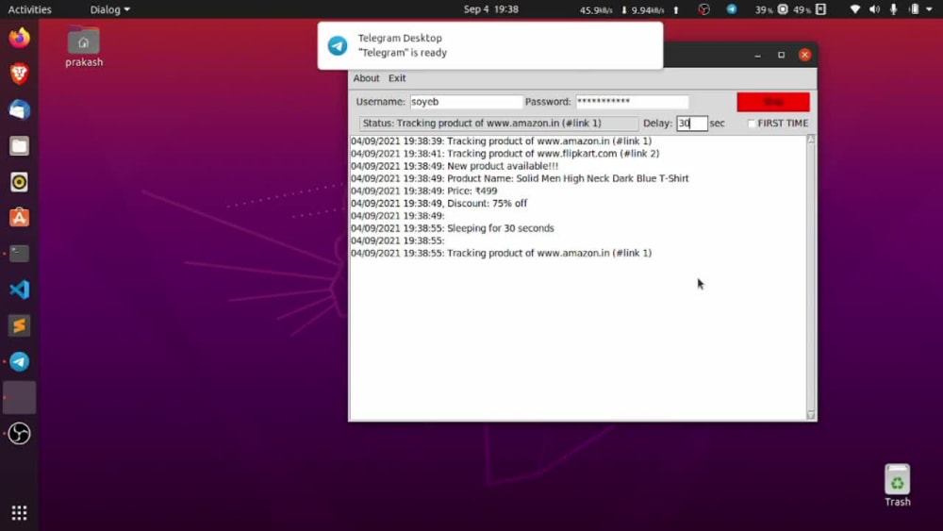Select the running Dialog app dock slot
Viewport: 943px width, 531px height.
click(x=19, y=397)
